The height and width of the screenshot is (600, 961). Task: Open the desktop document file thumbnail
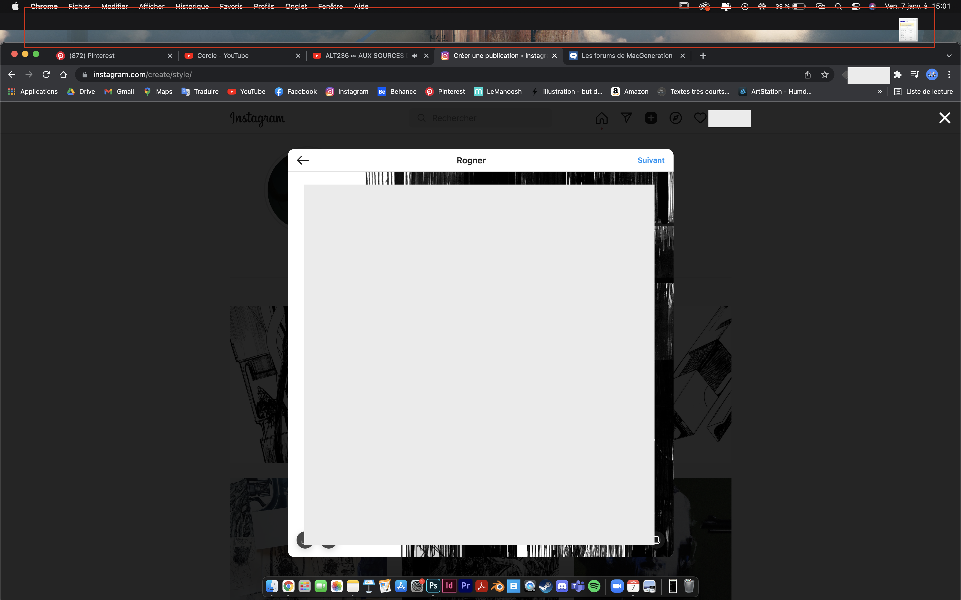click(908, 29)
